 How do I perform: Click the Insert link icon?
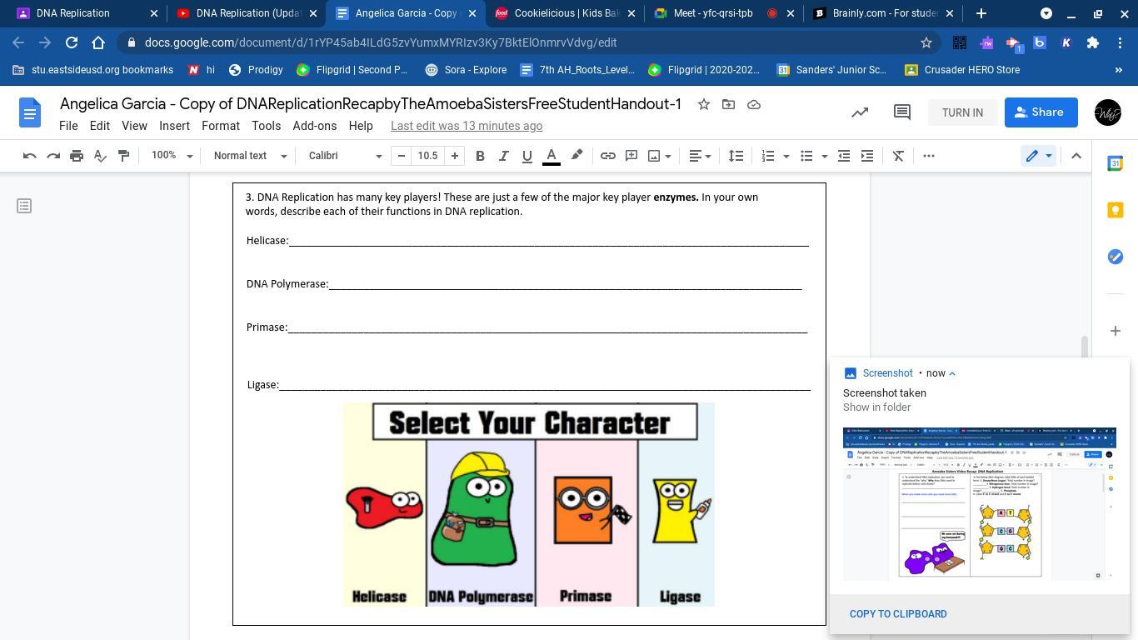click(608, 156)
